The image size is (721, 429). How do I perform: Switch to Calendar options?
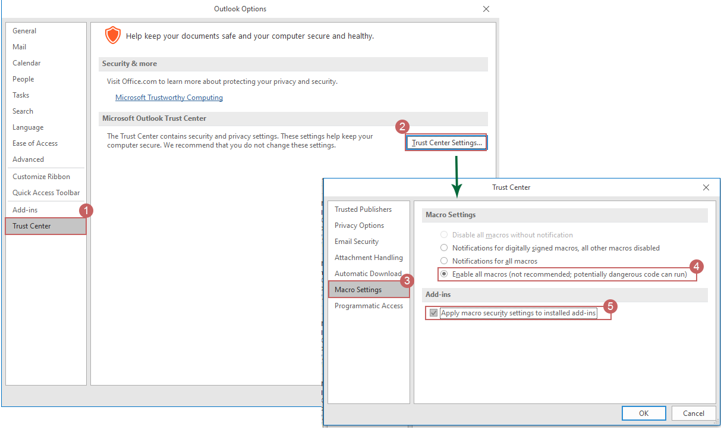click(x=26, y=62)
